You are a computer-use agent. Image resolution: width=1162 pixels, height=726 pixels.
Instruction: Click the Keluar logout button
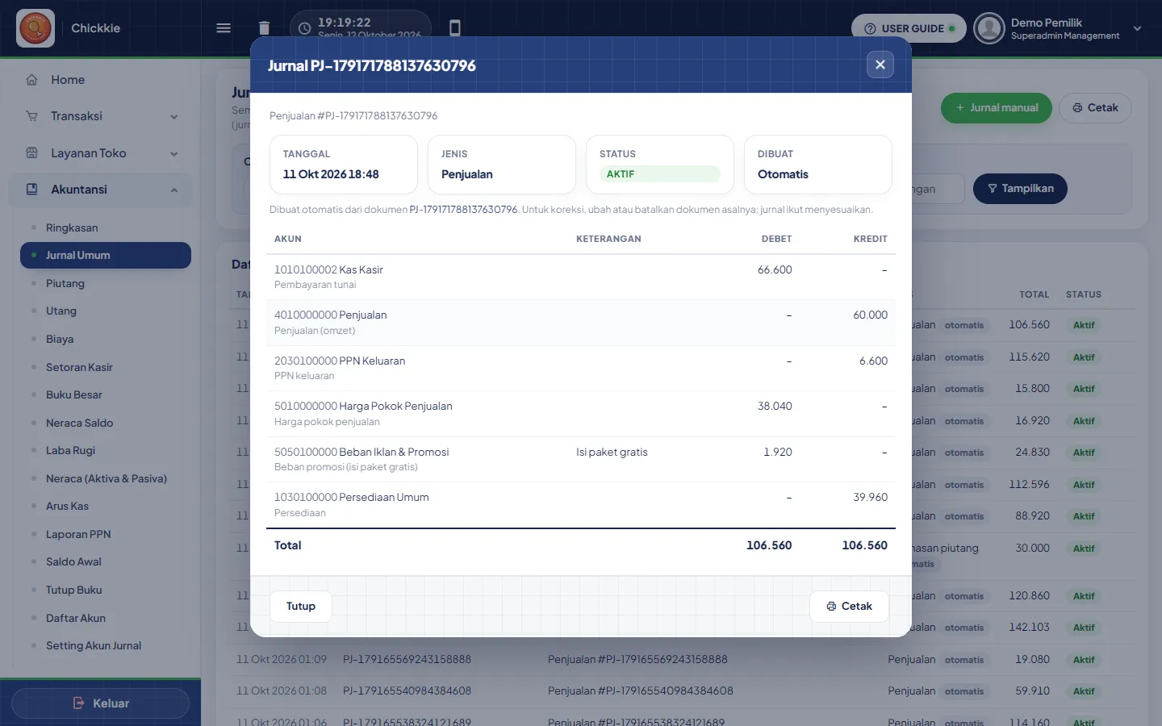tap(101, 703)
